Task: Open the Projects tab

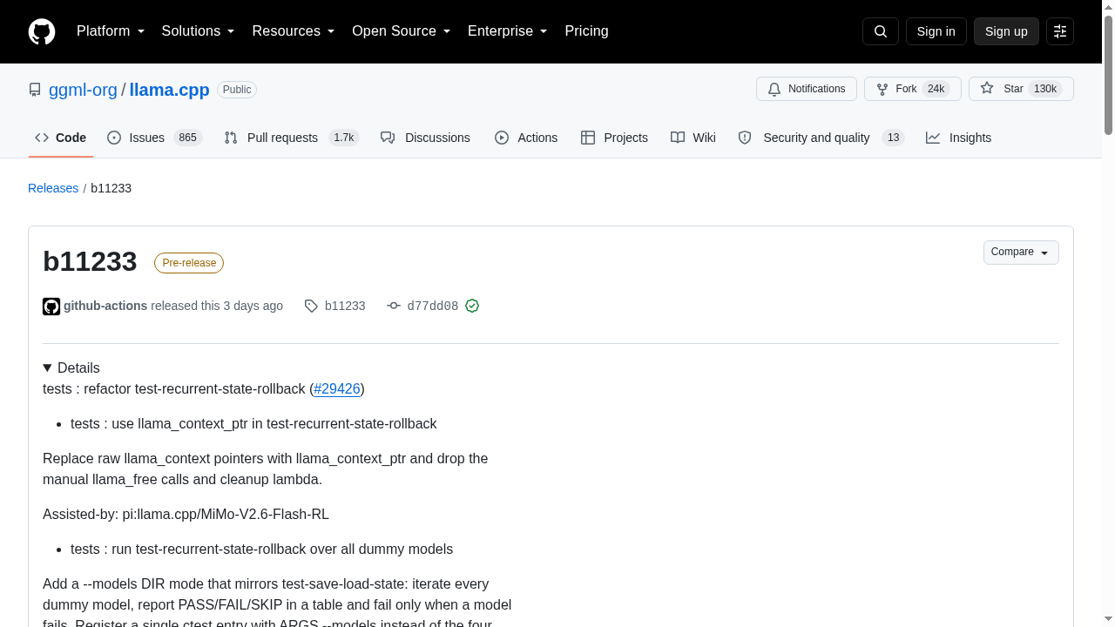Action: 614,138
